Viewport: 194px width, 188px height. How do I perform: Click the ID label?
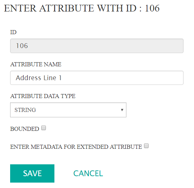(13, 32)
